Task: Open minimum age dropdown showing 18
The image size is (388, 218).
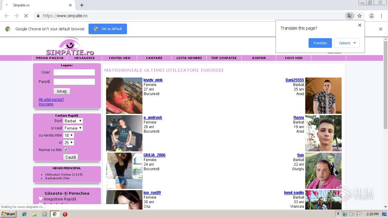Action: click(x=69, y=135)
